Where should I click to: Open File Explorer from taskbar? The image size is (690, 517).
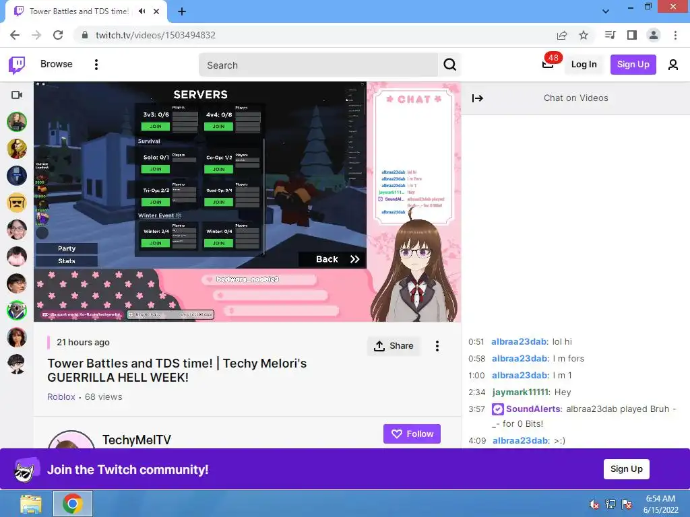click(31, 504)
